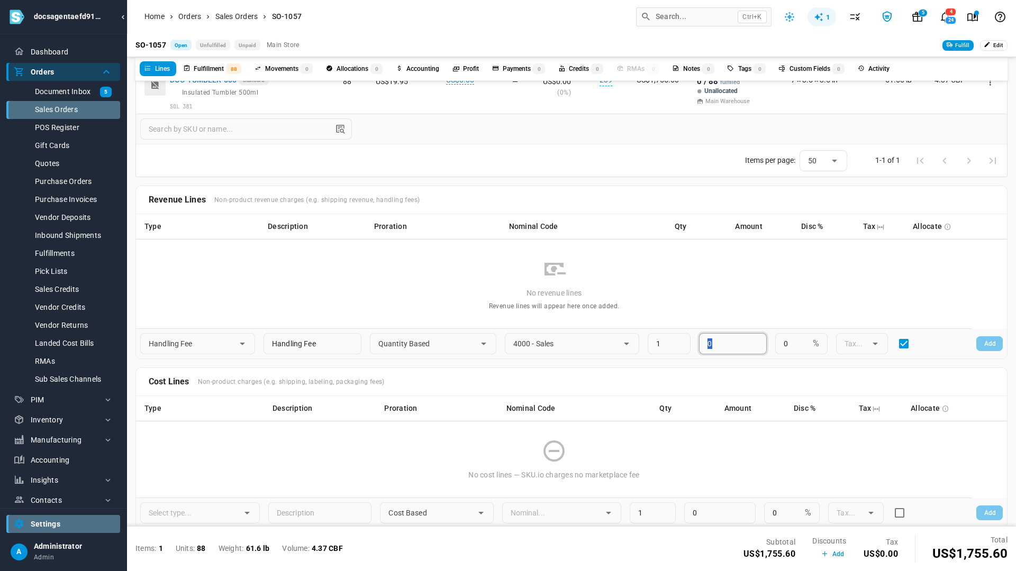Image resolution: width=1016 pixels, height=571 pixels.
Task: Open the three-dot menu for tumbler line
Action: [990, 82]
